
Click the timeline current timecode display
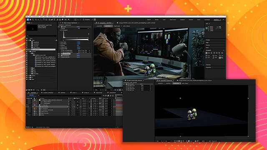[x=31, y=95]
